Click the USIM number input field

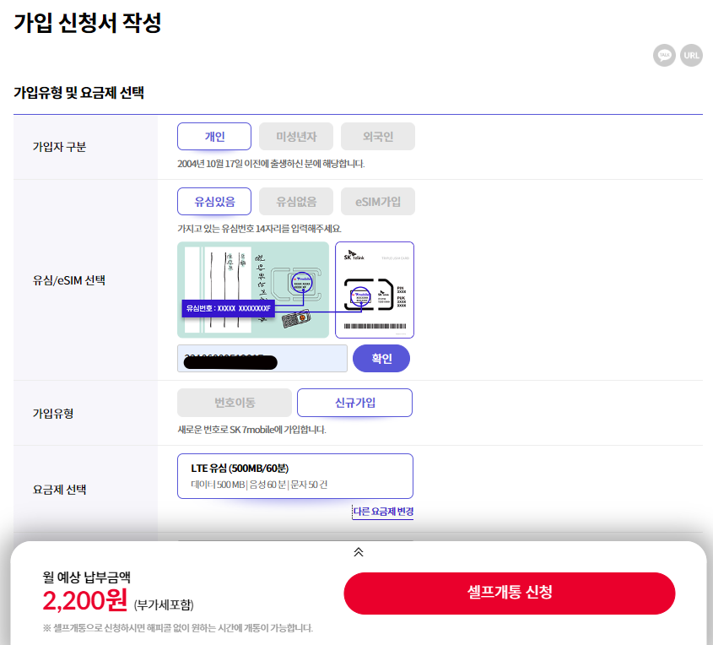click(261, 358)
